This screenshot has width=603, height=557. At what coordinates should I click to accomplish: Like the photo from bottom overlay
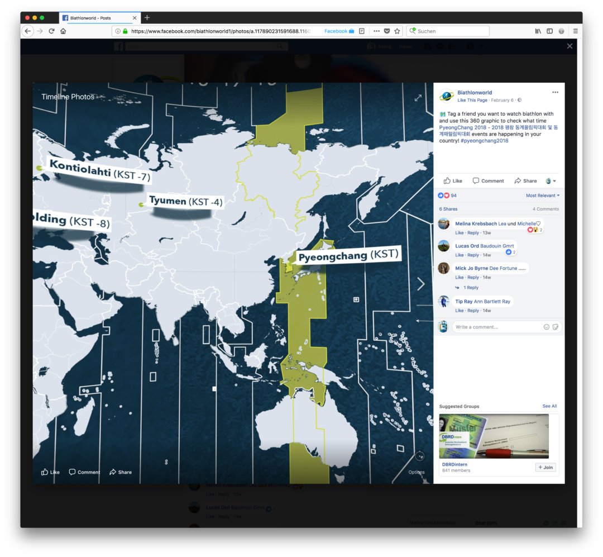tap(50, 472)
